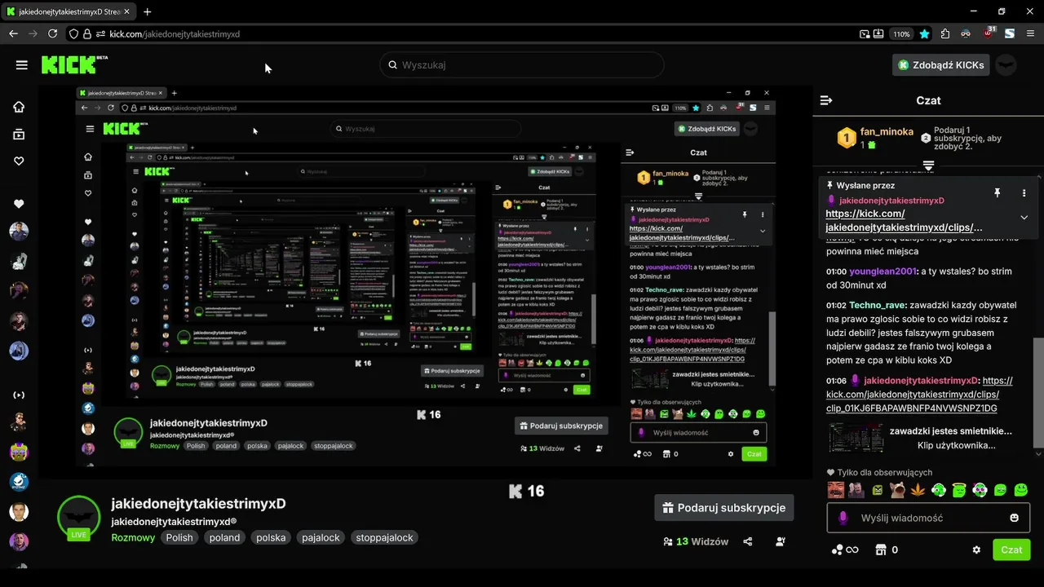Click the 110% zoom level indicator
This screenshot has width=1044, height=587.
click(x=901, y=34)
